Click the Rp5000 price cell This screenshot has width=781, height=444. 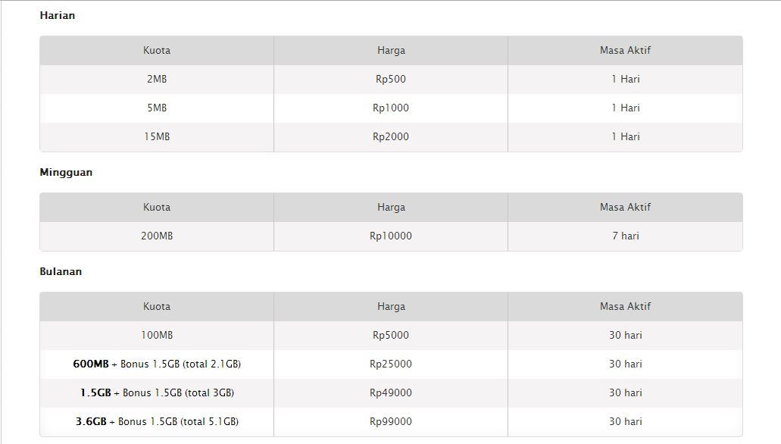[x=391, y=336]
